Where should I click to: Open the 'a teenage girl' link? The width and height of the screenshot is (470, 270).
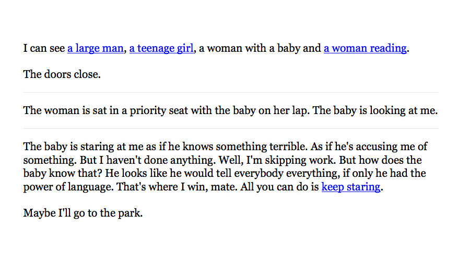[x=161, y=48]
